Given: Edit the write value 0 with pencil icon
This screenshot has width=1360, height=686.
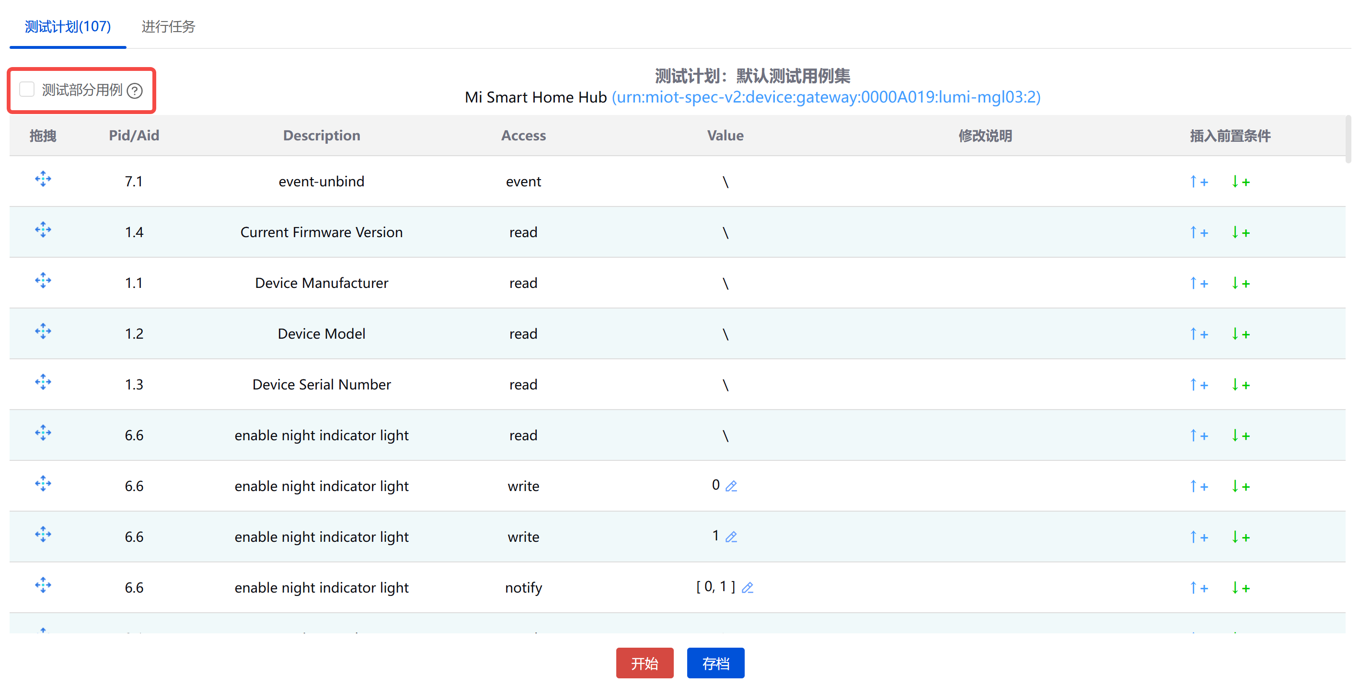Looking at the screenshot, I should coord(731,486).
